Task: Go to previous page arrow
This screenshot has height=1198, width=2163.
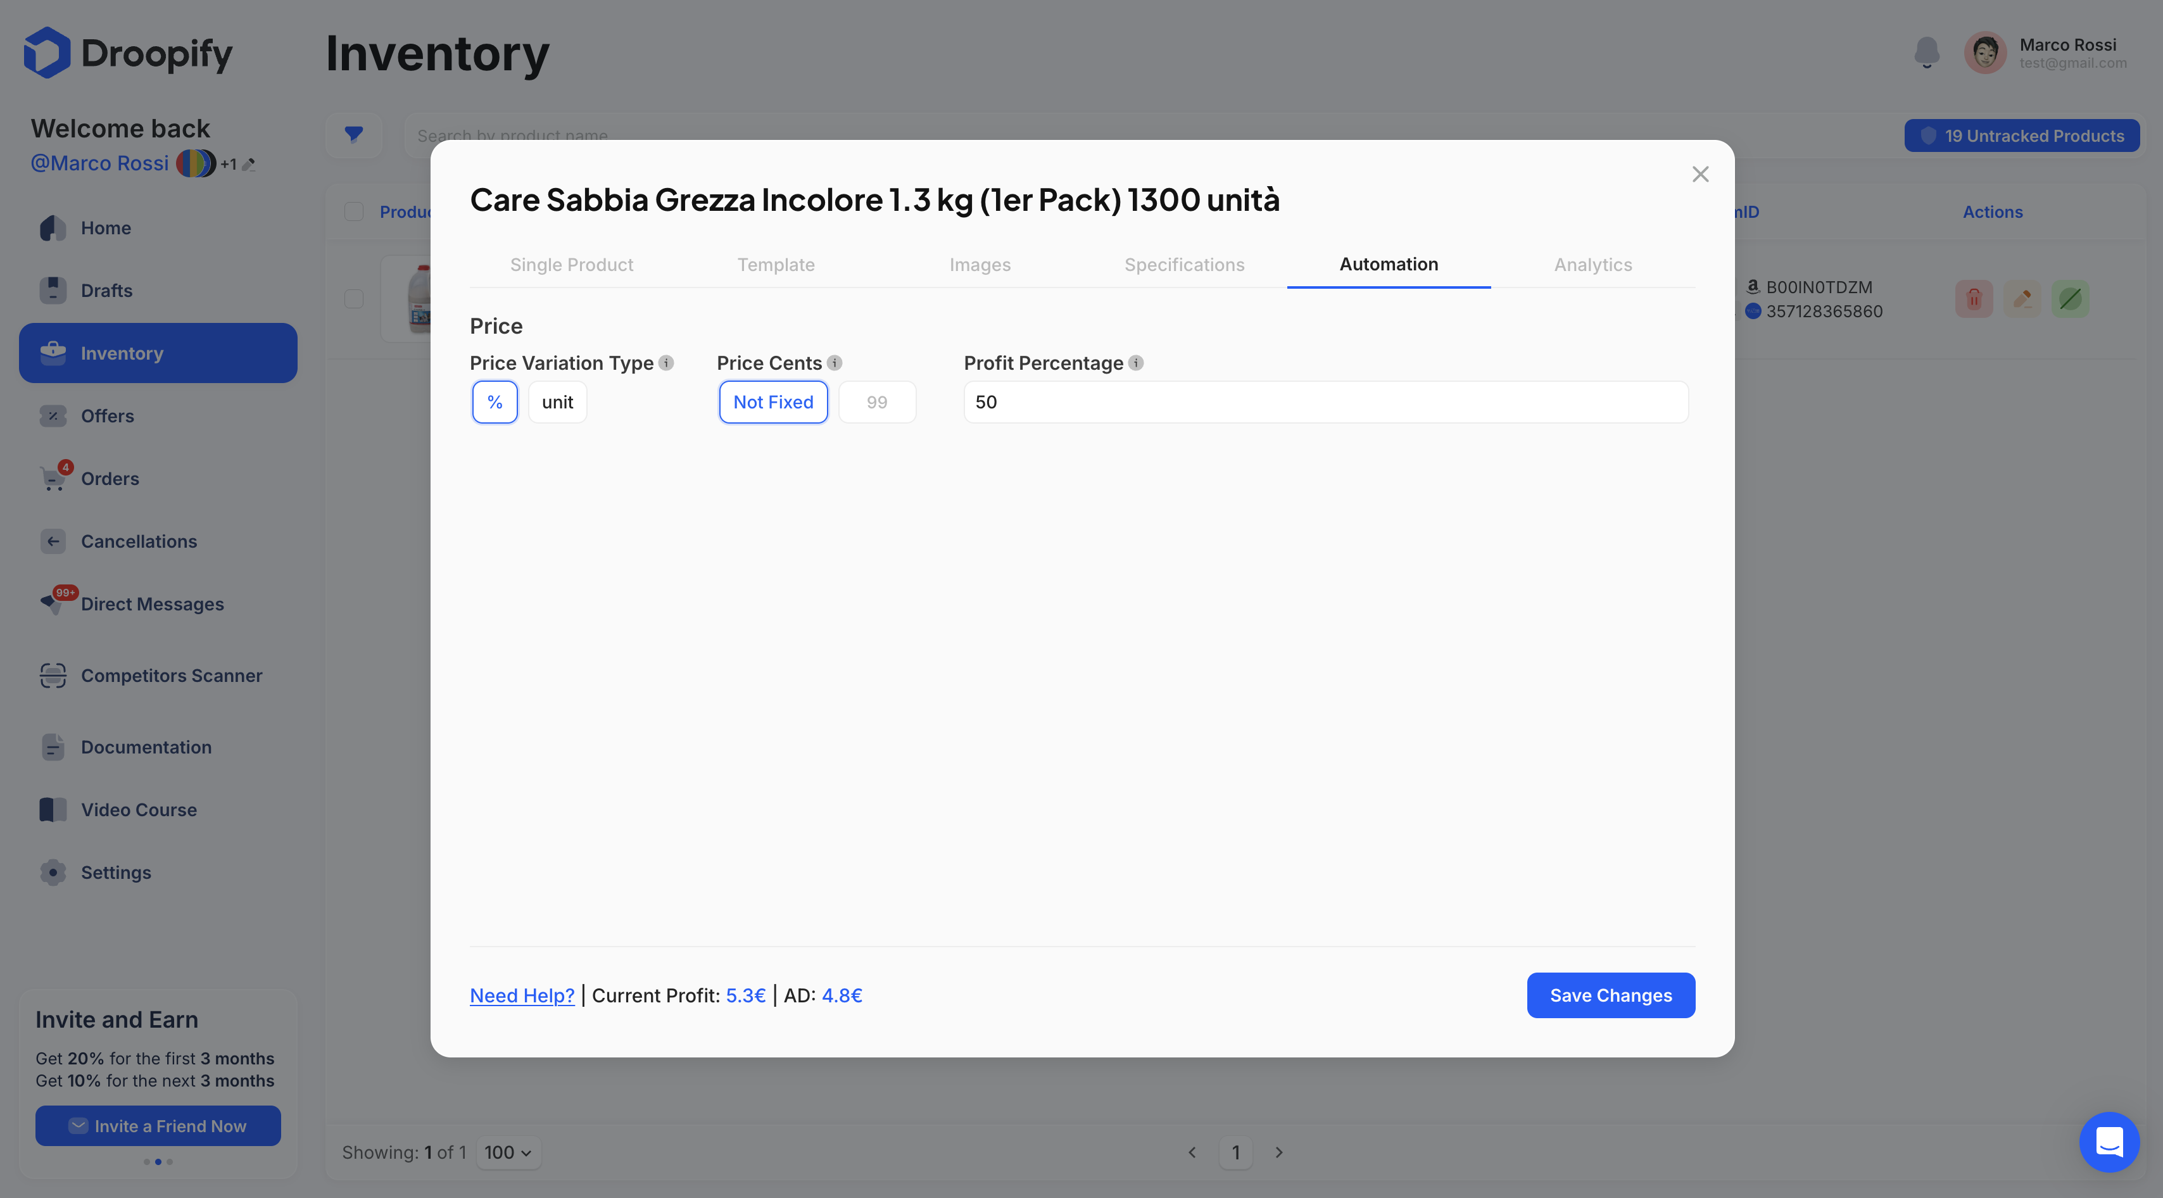Action: (1192, 1152)
